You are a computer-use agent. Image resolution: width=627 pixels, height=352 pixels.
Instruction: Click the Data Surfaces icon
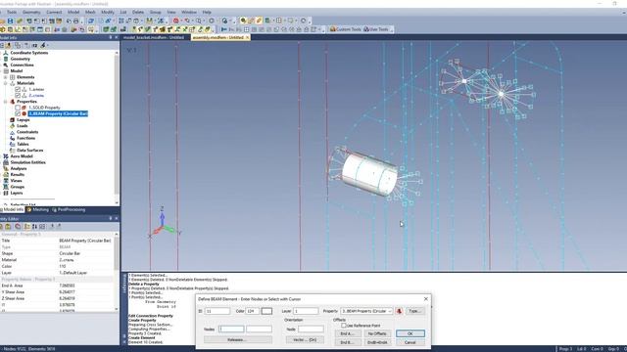point(13,150)
